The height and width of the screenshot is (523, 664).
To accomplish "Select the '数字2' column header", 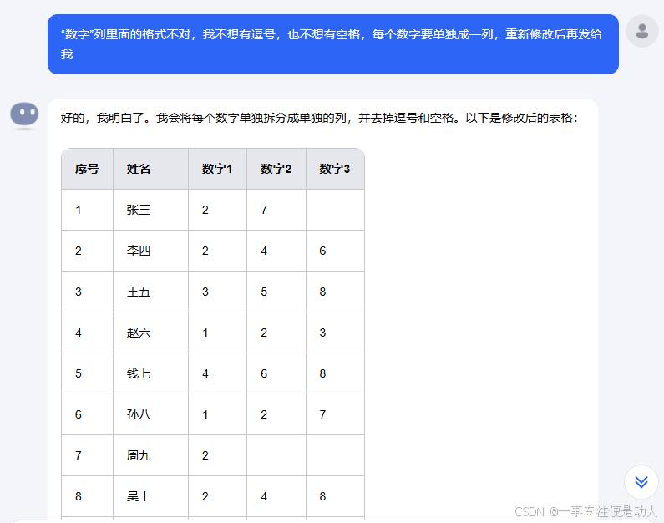I will click(276, 169).
